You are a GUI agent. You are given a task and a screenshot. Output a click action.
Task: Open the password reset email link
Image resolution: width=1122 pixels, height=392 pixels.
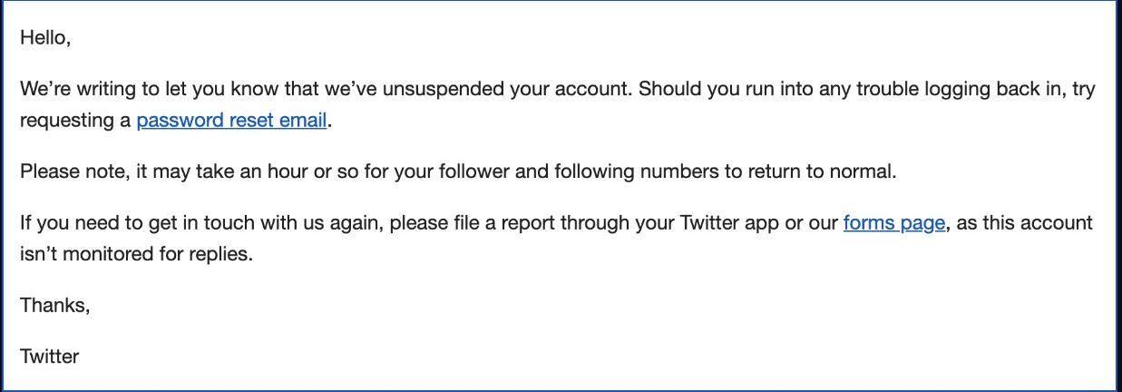click(x=231, y=120)
